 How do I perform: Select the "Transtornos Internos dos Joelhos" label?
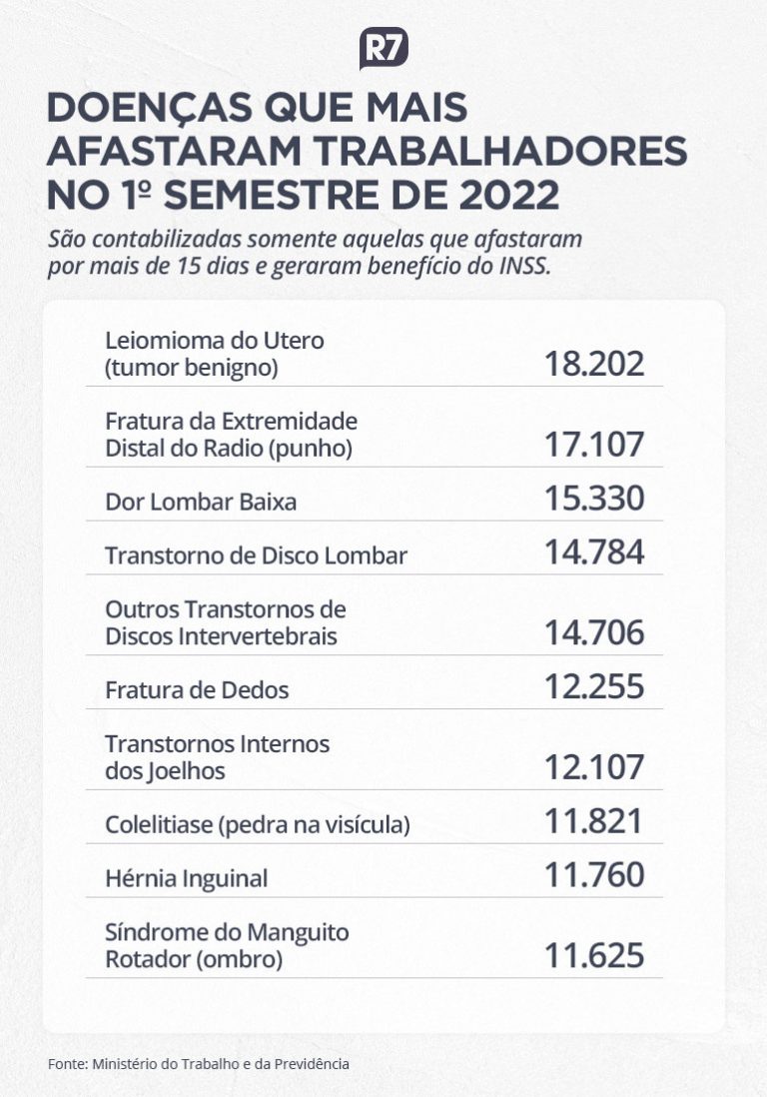[217, 757]
